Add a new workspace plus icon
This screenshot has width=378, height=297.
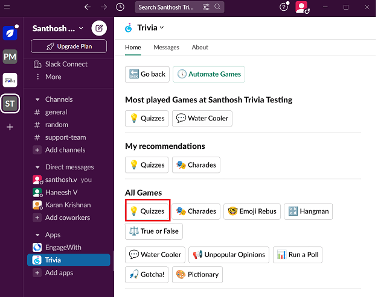point(10,127)
